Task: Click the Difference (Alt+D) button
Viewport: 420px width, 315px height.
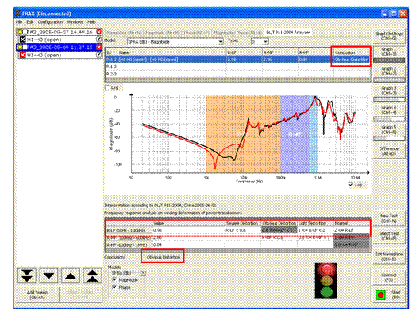Action: pyautogui.click(x=389, y=151)
